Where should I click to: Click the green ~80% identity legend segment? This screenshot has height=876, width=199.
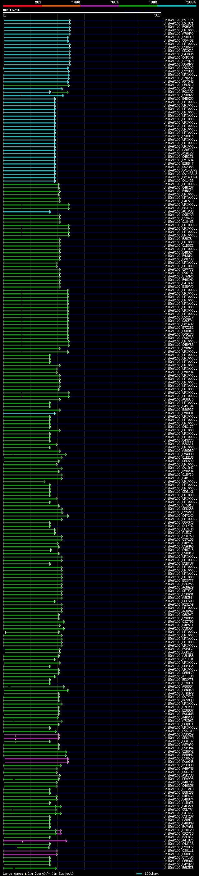click(138, 6)
